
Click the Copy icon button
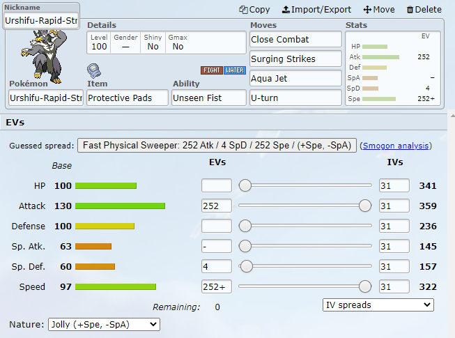(x=254, y=10)
